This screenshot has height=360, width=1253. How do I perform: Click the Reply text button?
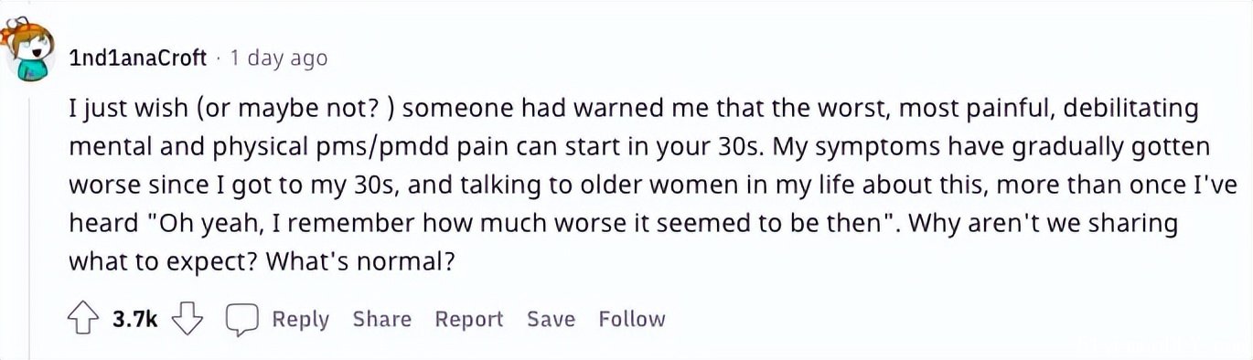[300, 320]
